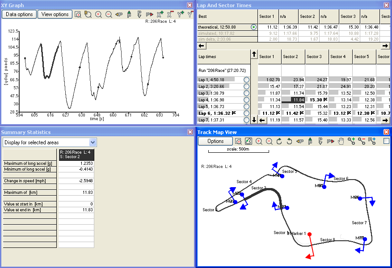This screenshot has width=392, height=268.
Task: Select the theoretical best lap radio button
Action: (x=254, y=27)
